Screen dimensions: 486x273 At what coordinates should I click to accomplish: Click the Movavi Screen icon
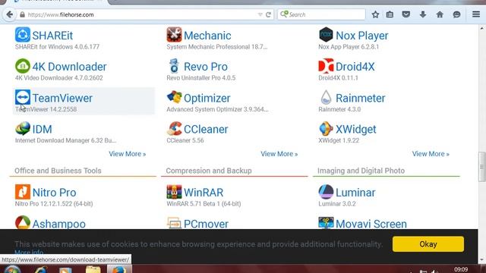point(326,222)
